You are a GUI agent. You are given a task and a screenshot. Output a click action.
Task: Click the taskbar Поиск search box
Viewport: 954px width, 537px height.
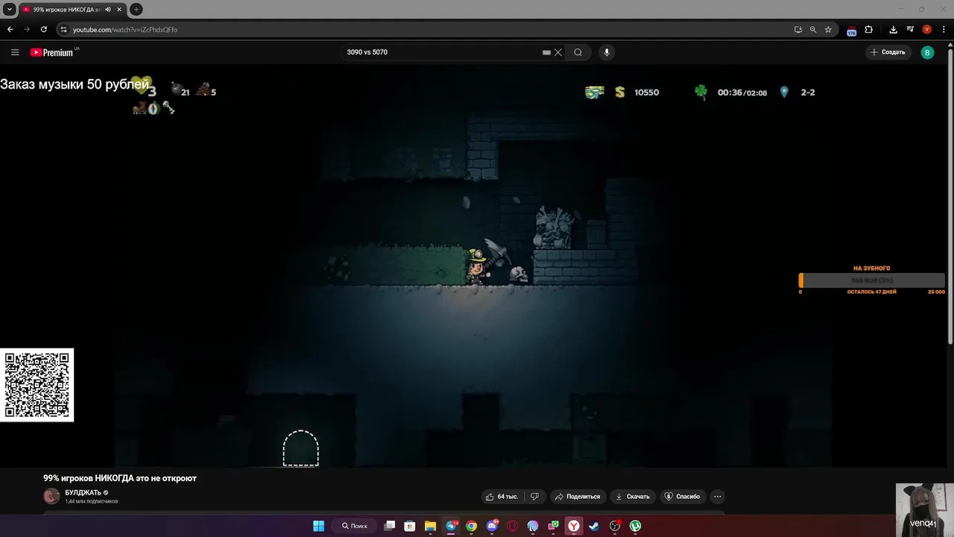pyautogui.click(x=356, y=526)
